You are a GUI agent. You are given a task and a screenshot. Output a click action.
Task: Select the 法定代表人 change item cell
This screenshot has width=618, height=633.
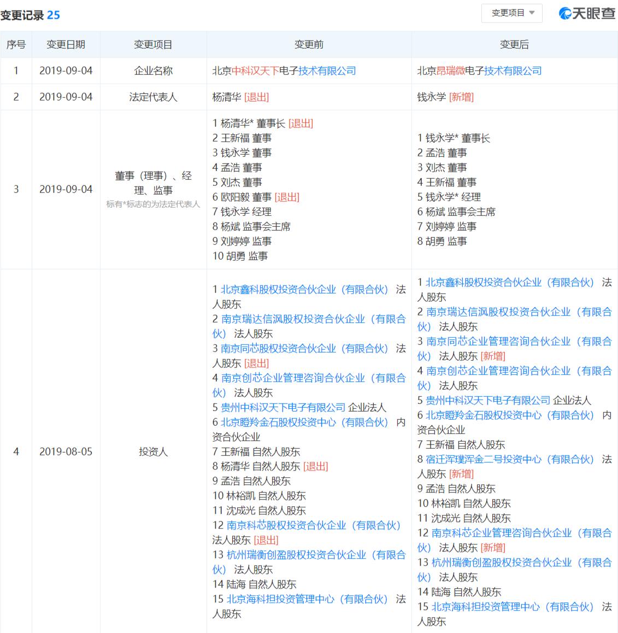click(x=154, y=97)
